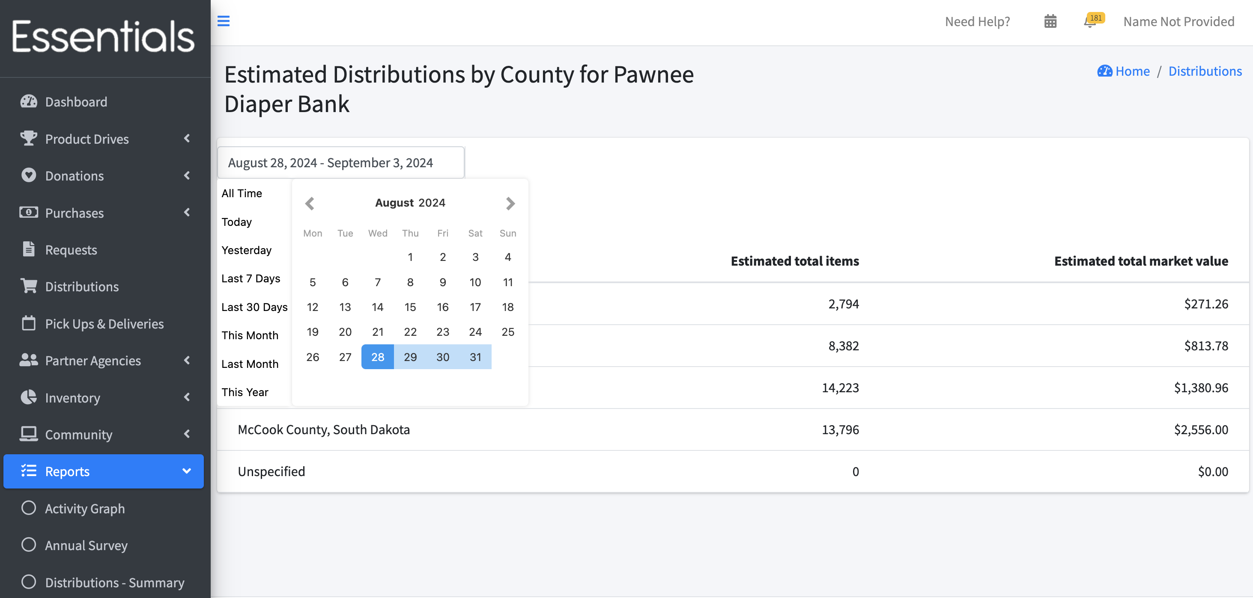Click the Home breadcrumb gauge icon
Screen dimensions: 1253x598
(x=1105, y=71)
